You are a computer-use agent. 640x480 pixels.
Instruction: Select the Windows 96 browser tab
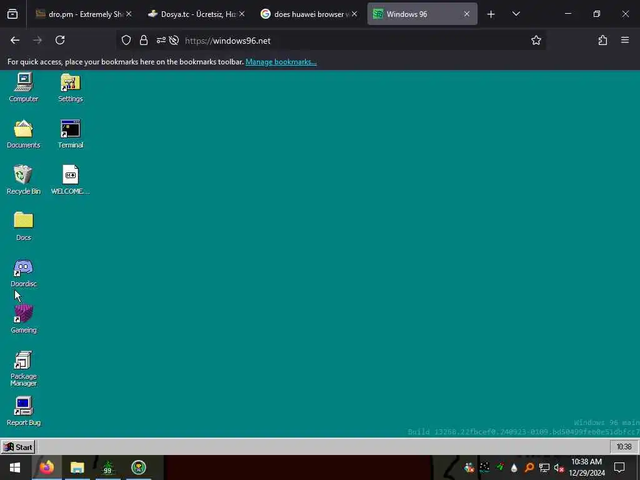422,14
